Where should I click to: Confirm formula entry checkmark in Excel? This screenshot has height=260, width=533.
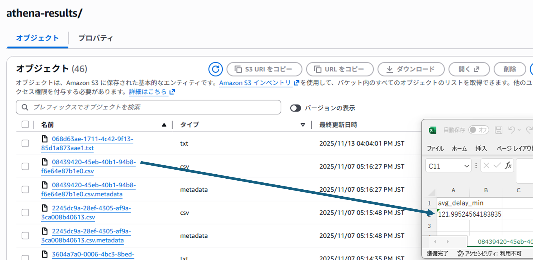(x=497, y=165)
